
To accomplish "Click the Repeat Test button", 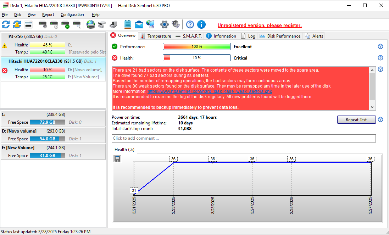I will pyautogui.click(x=356, y=120).
